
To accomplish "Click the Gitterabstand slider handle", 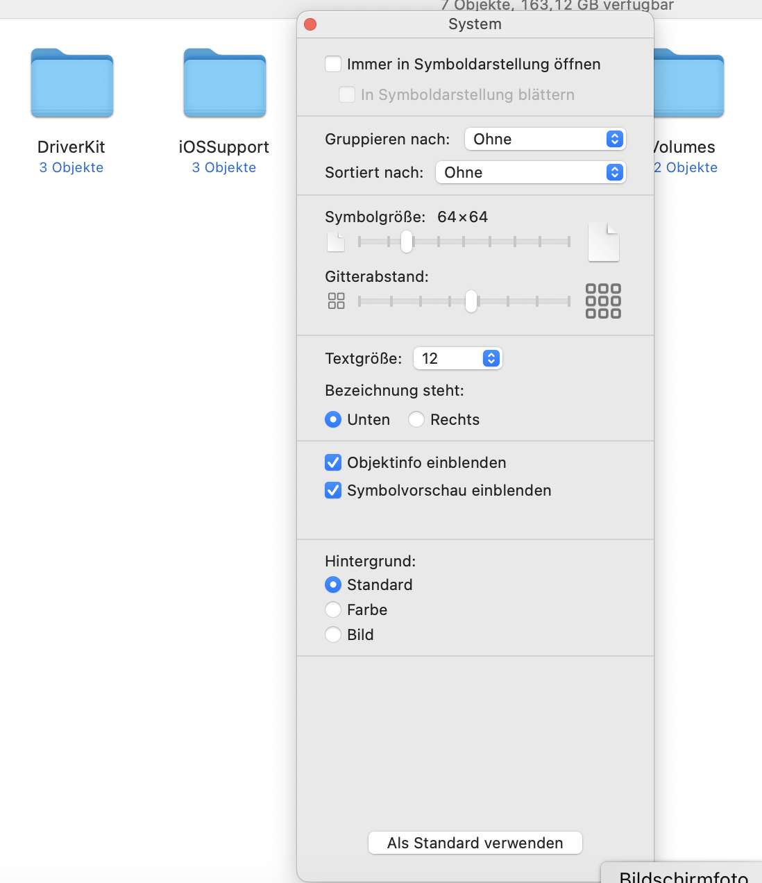I will (x=471, y=301).
